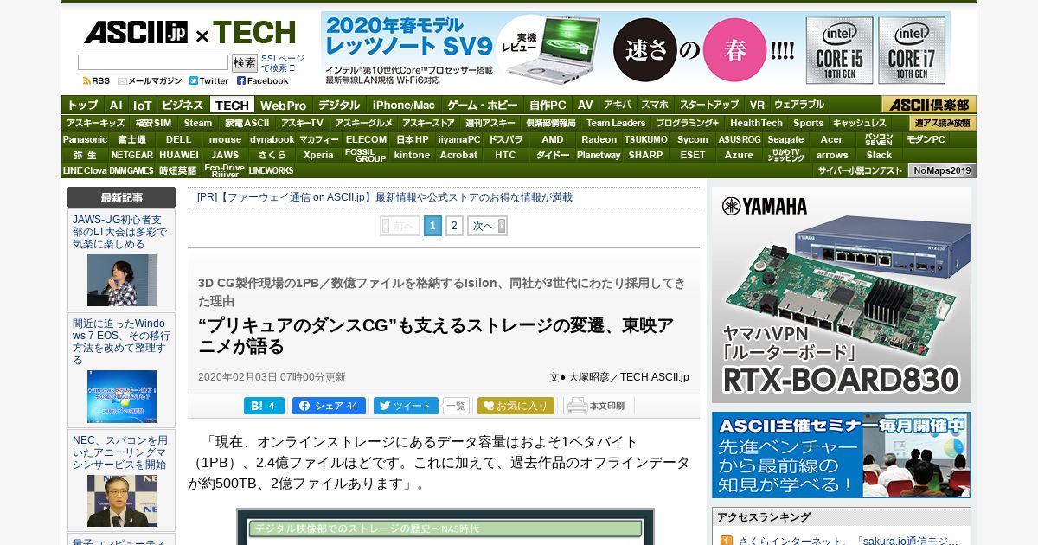Click the Let's note SV9 banner ad

point(635,48)
